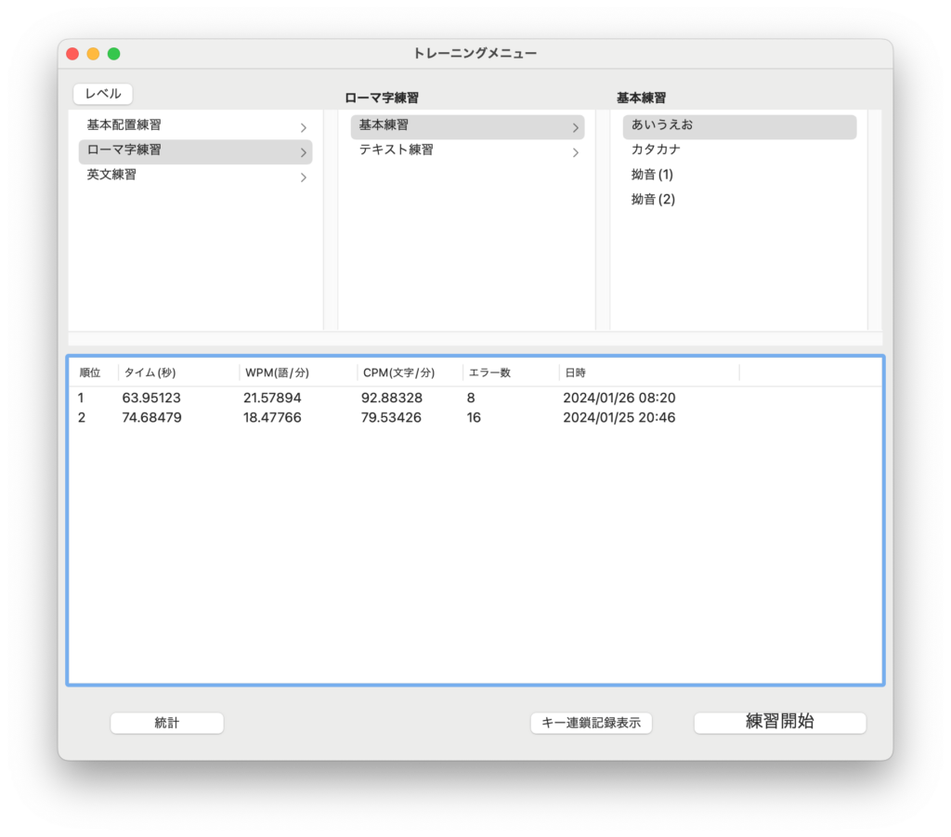Expand the 英文練習 chevron arrow
Viewport: 951px width, 837px height.
[303, 177]
